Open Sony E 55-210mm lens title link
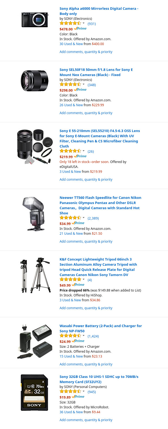 100,139
